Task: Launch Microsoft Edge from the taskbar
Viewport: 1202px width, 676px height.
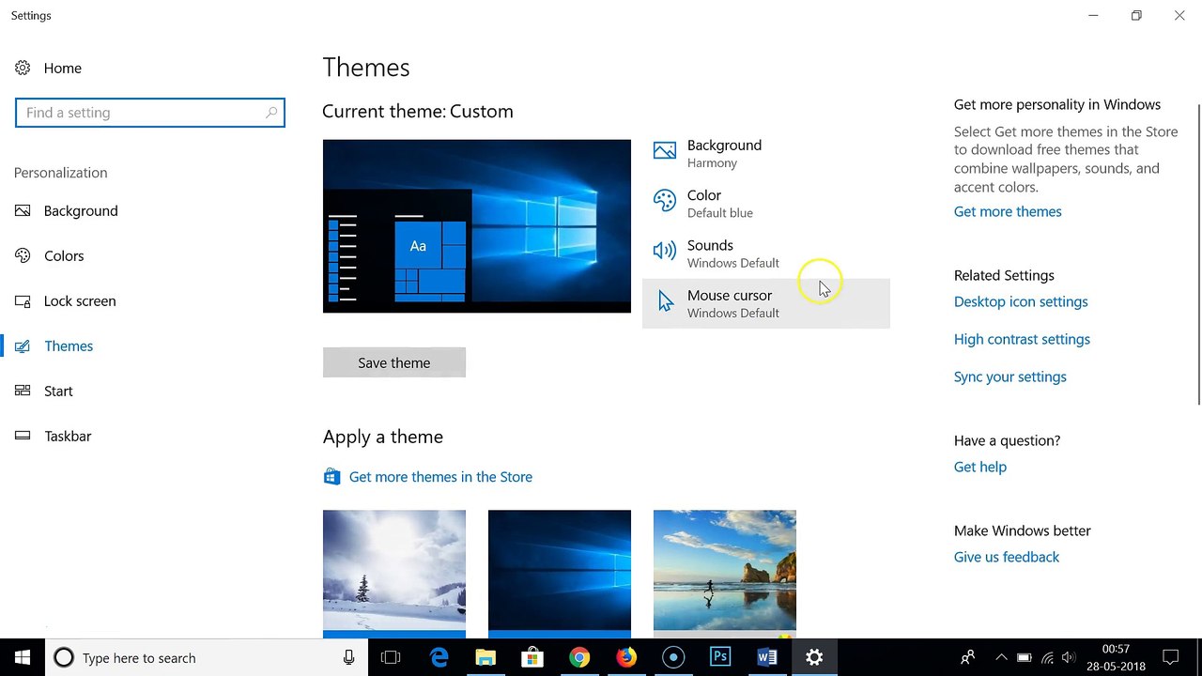Action: (439, 657)
